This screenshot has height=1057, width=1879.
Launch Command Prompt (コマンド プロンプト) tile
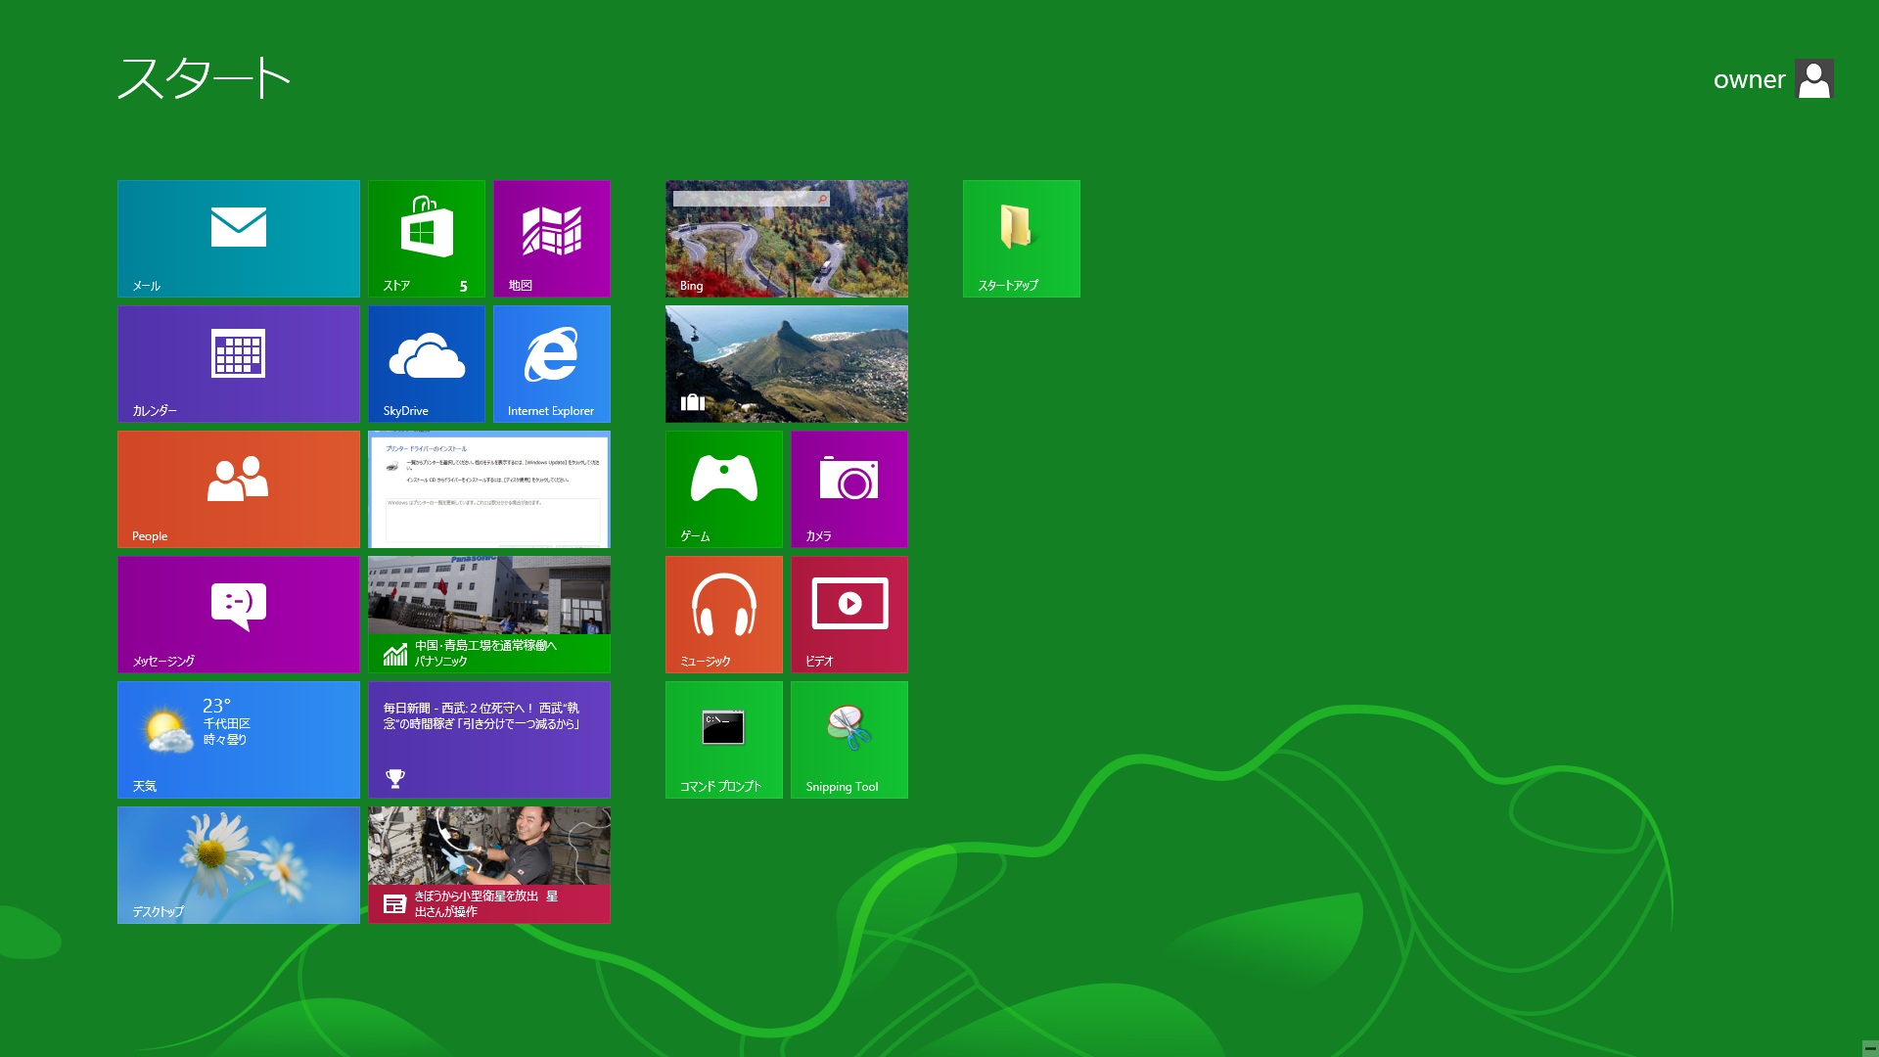(x=723, y=739)
